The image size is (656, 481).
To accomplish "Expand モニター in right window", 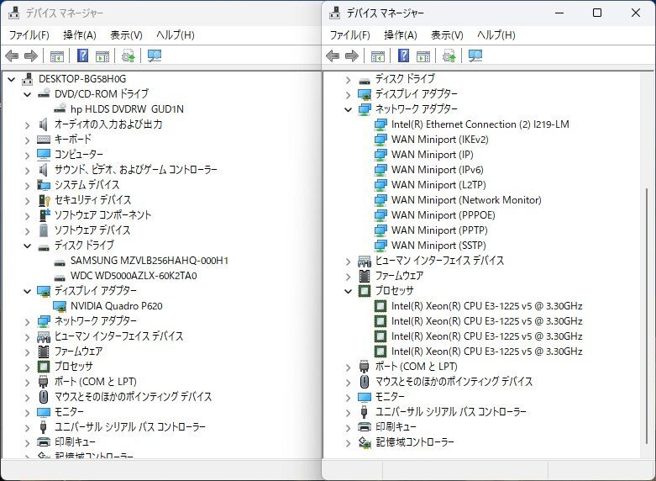I will click(x=348, y=397).
